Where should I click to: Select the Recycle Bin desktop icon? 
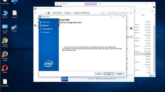click(x=5, y=2)
